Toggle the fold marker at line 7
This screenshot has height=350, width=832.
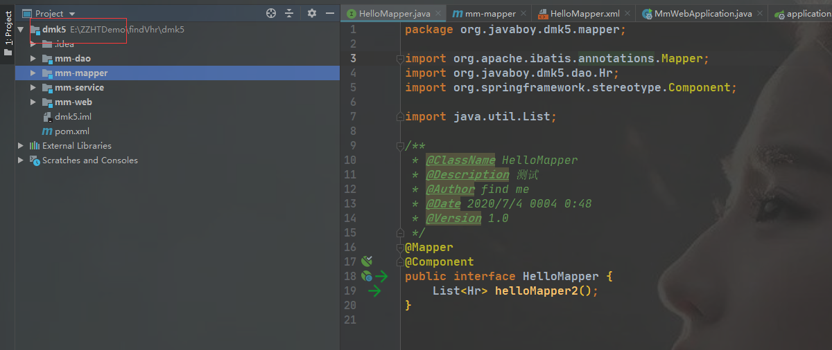(x=399, y=117)
